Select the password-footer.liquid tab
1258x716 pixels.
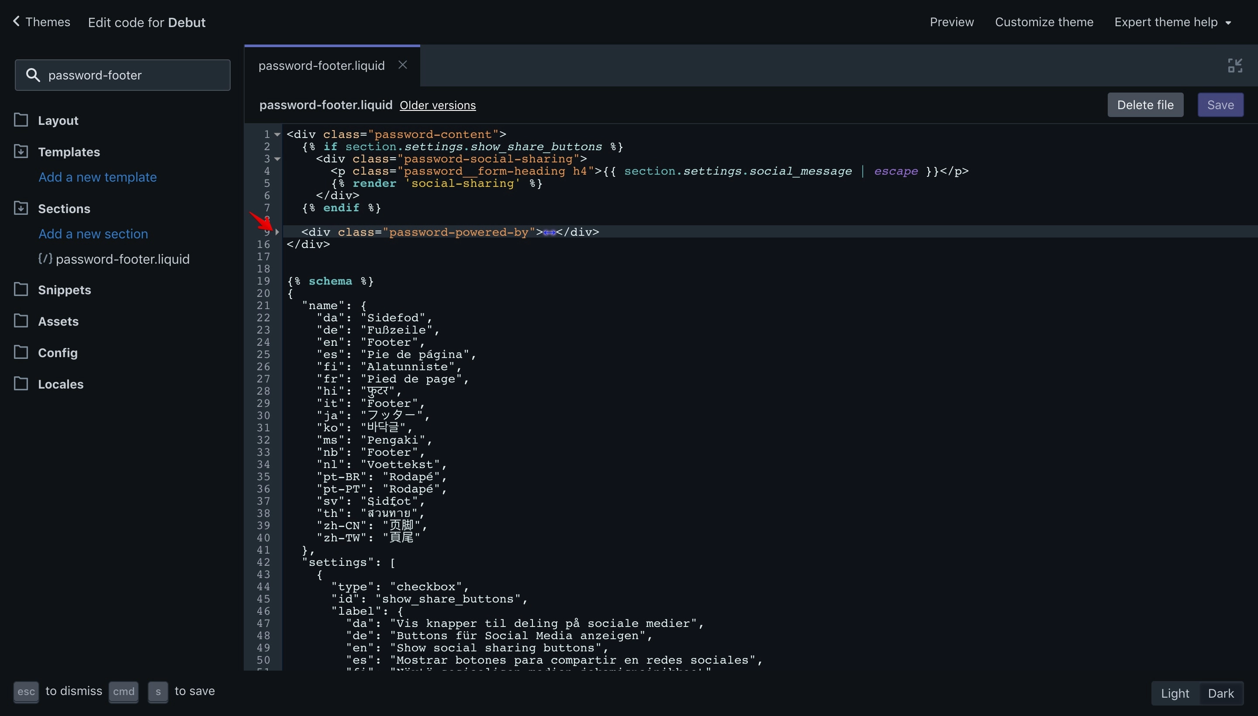coord(322,65)
